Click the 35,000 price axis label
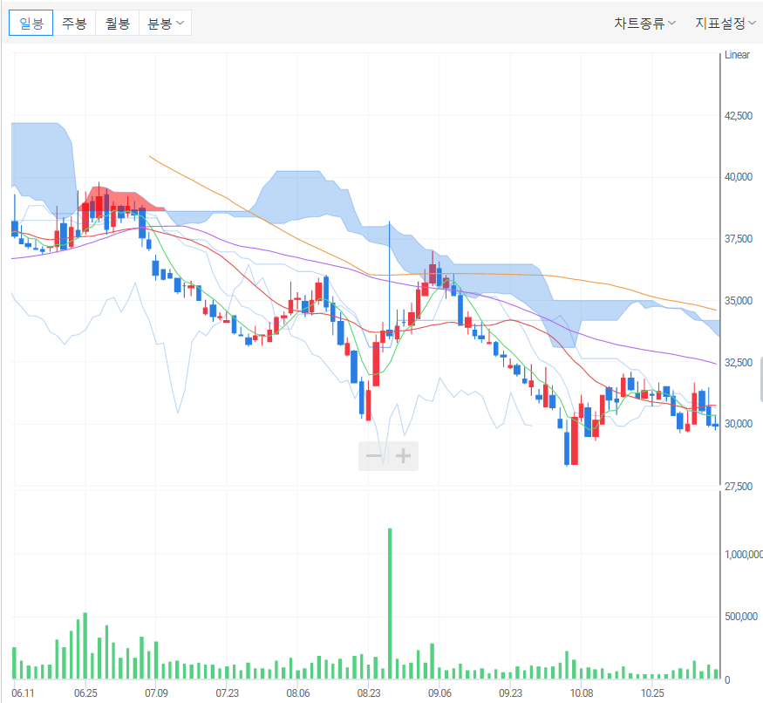 [739, 301]
